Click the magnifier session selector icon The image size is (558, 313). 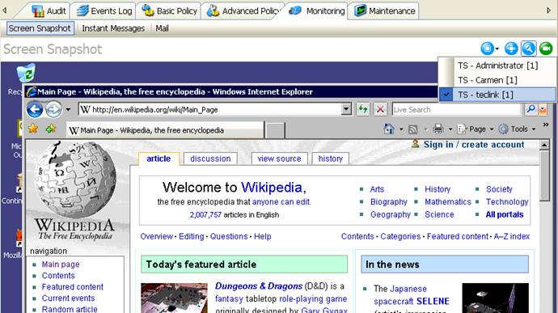click(x=528, y=49)
